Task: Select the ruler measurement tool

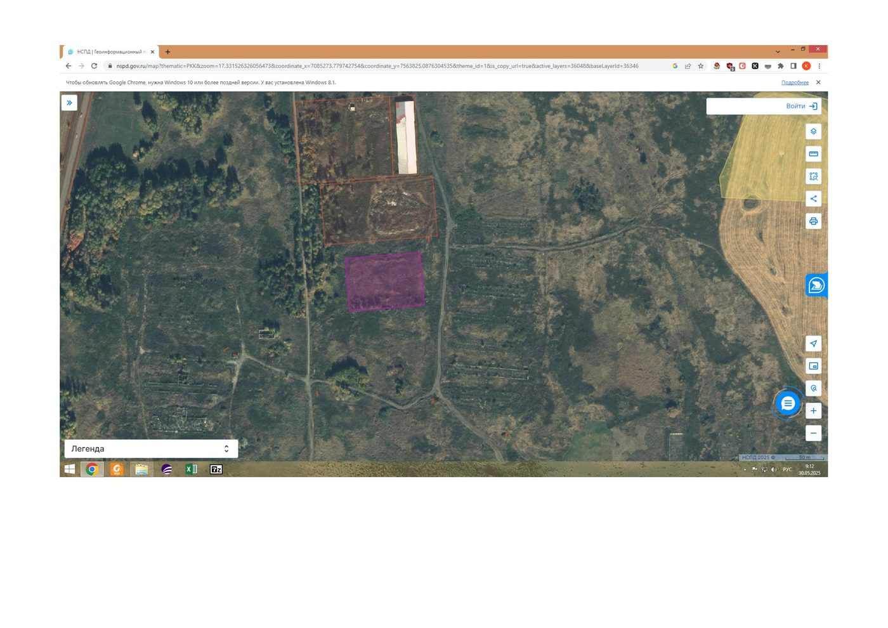Action: coord(813,154)
